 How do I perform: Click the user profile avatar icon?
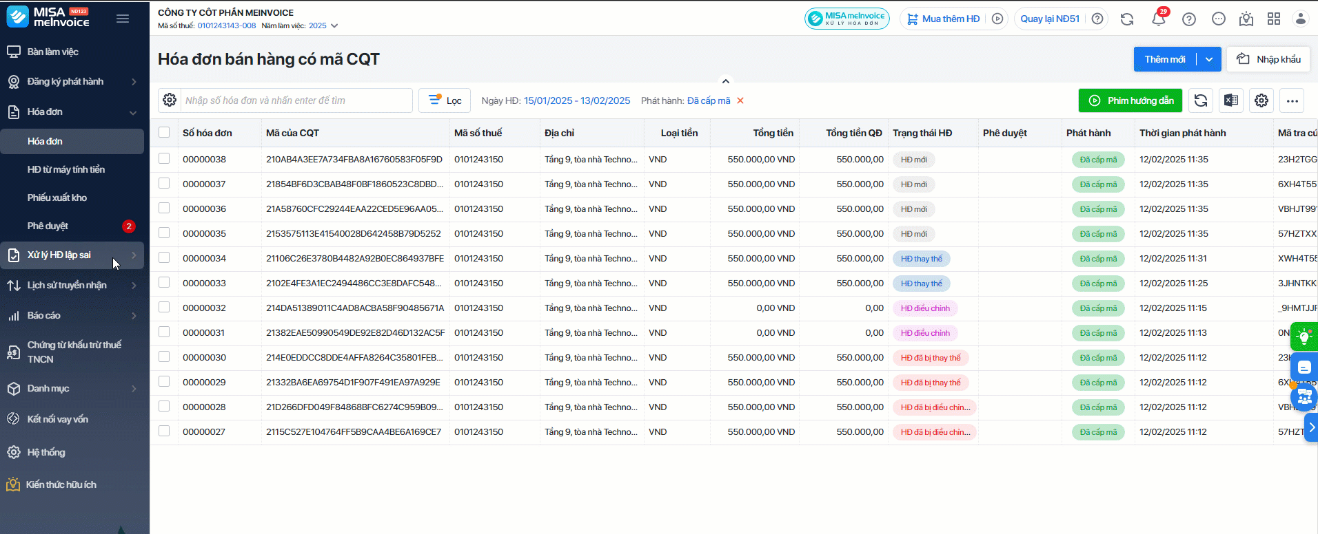[x=1300, y=19]
